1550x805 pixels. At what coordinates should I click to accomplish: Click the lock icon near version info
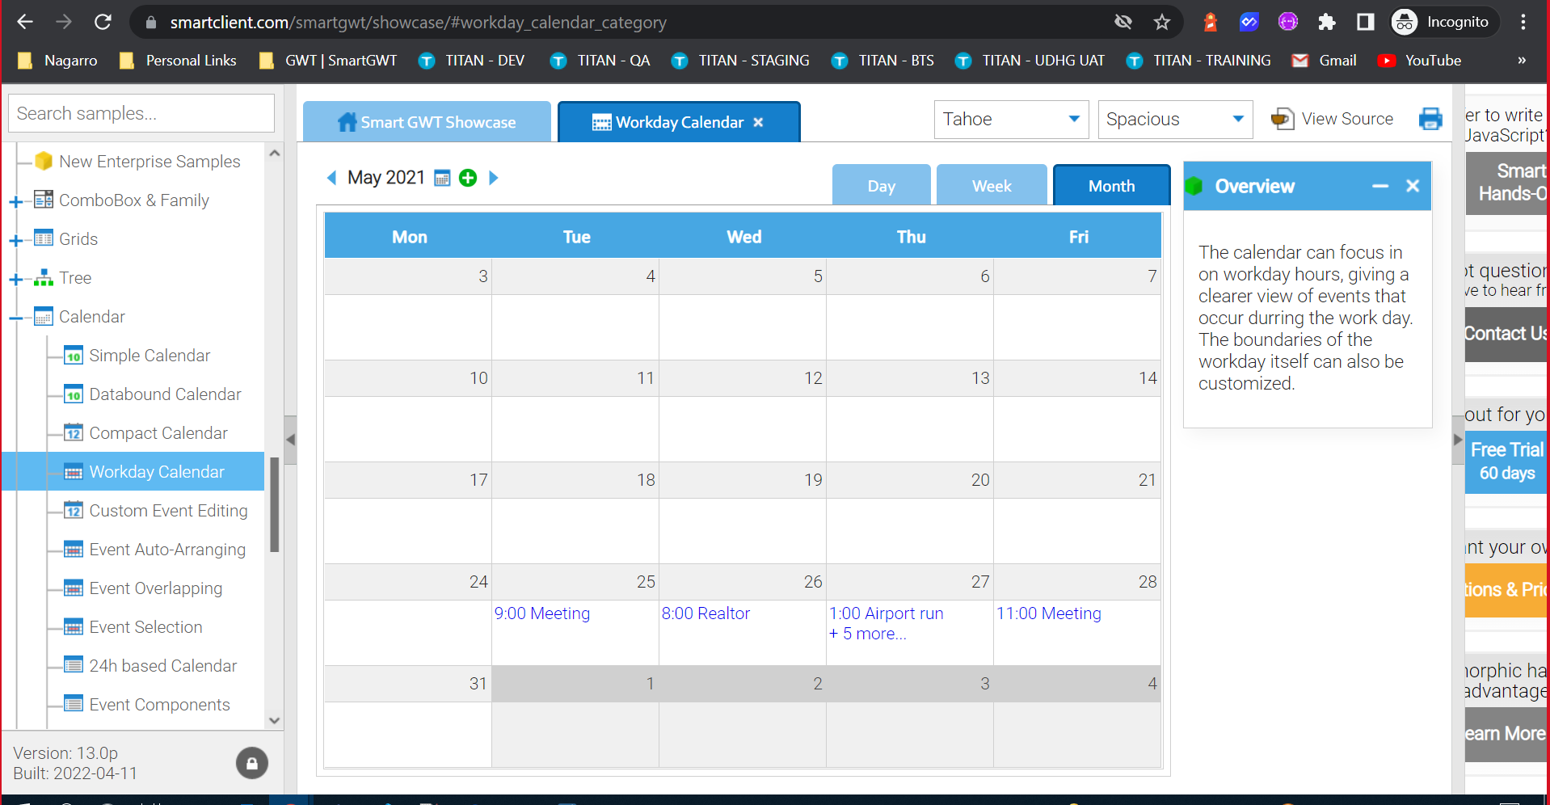(252, 763)
